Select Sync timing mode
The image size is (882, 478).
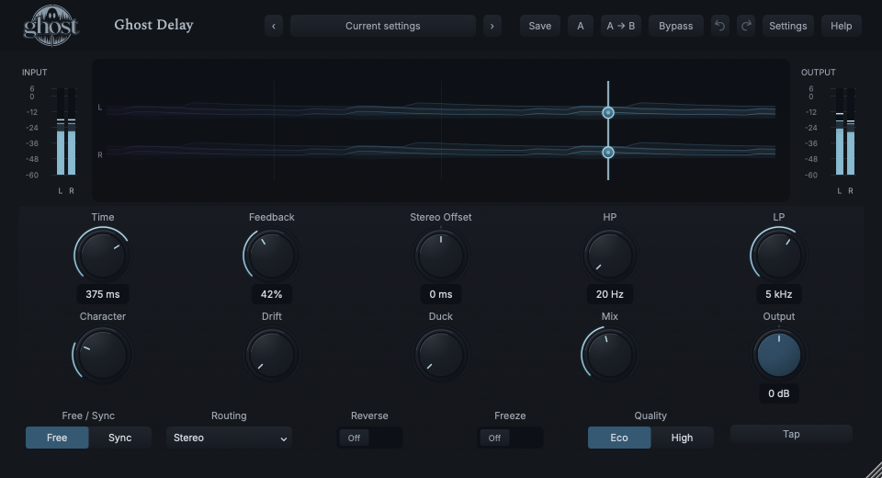pos(119,438)
